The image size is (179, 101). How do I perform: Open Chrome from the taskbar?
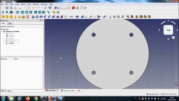click(36, 98)
